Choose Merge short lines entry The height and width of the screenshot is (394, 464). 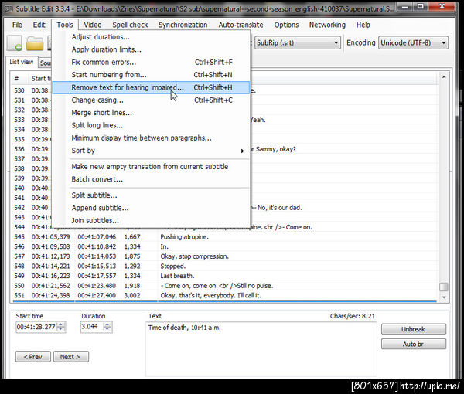pos(151,113)
